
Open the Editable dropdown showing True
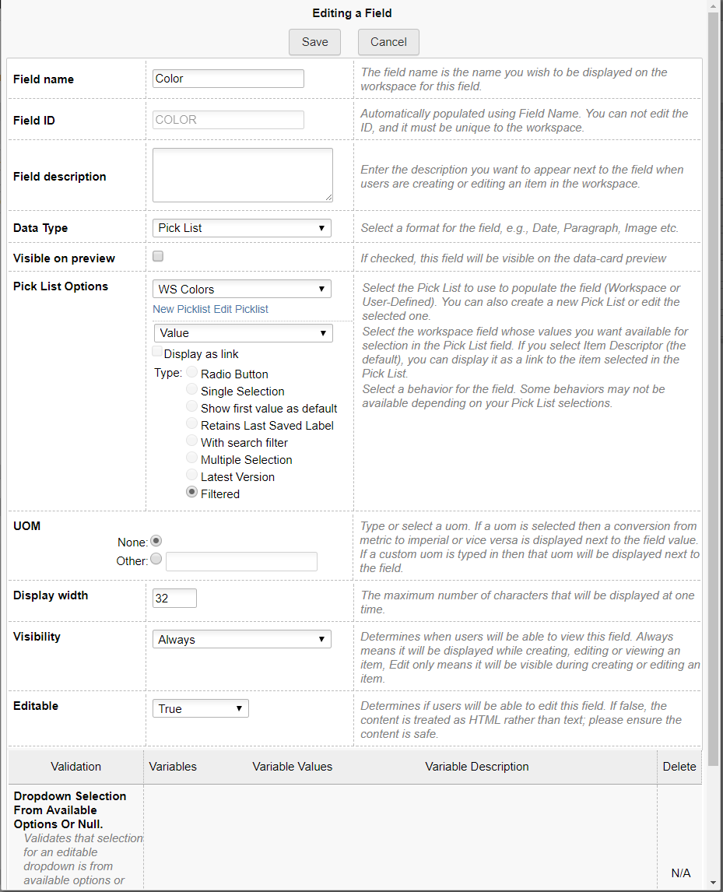coord(200,708)
